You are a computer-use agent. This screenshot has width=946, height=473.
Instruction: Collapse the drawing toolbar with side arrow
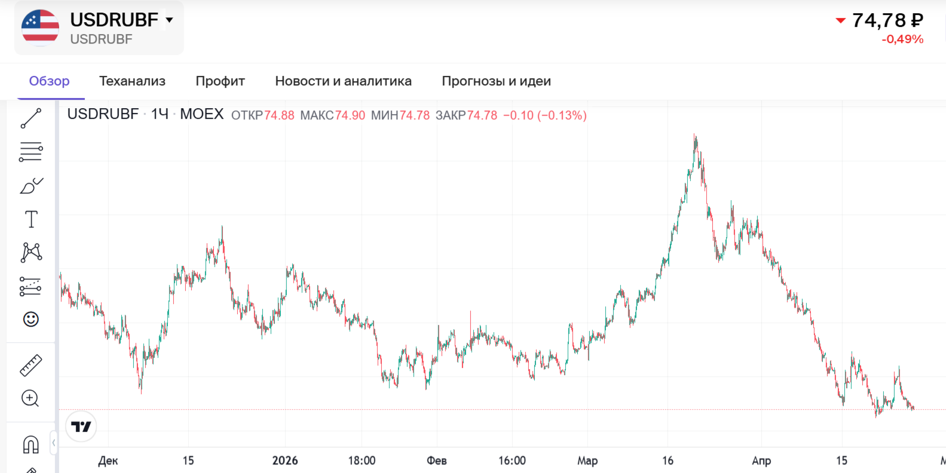[x=54, y=443]
